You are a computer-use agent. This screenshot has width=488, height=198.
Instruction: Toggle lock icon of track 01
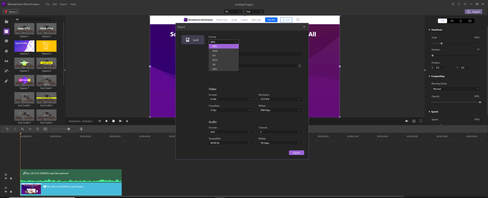tap(11, 192)
